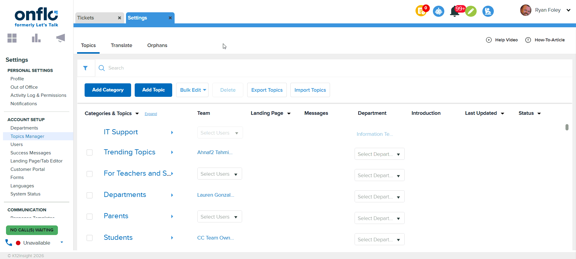576x259 pixels.
Task: Check the Students category checkbox
Action: click(89, 238)
